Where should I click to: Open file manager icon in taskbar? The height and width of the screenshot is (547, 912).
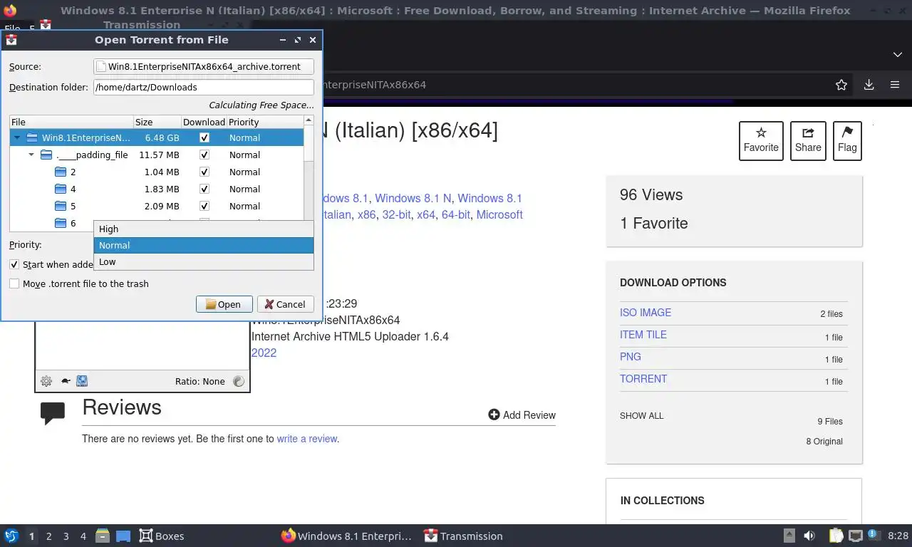[103, 536]
